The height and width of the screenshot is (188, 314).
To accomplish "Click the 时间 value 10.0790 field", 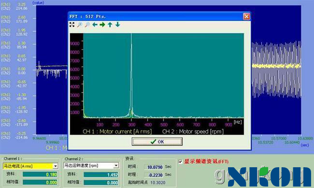I will [154, 167].
